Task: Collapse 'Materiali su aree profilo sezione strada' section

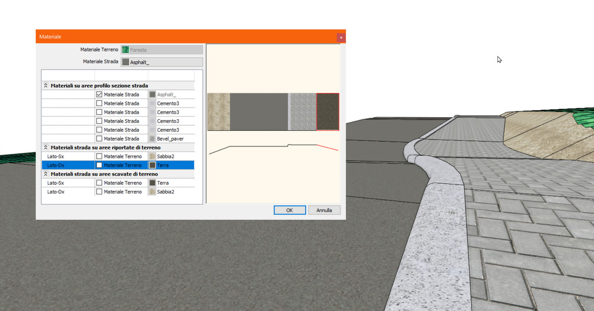Action: (x=46, y=85)
